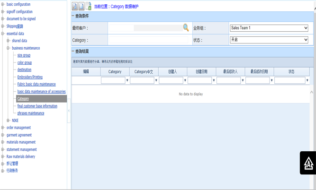Click the floating logo badge at bottom right
Image resolution: width=316 pixels, height=190 pixels.
pos(307,163)
